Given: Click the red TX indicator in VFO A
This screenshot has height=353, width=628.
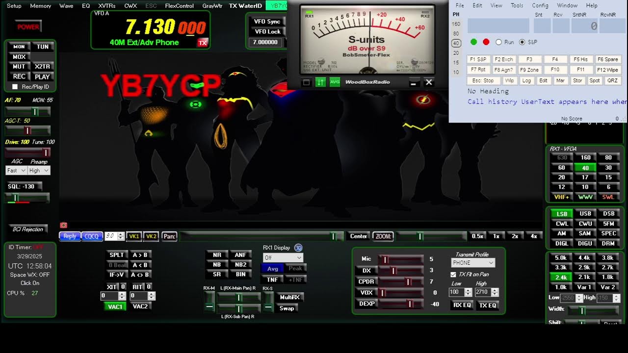Looking at the screenshot, I should click(x=203, y=43).
